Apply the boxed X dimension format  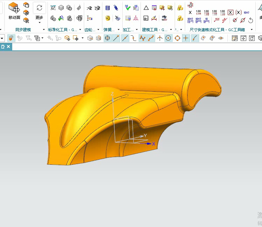[231, 13]
